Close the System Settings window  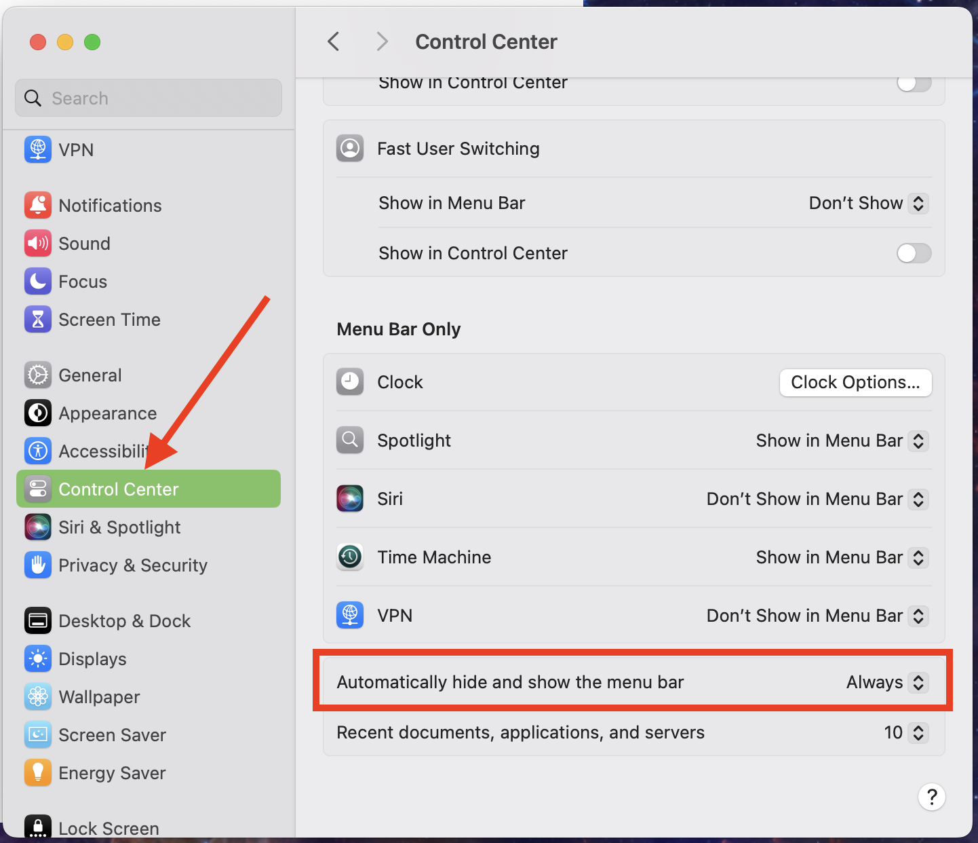[x=38, y=42]
